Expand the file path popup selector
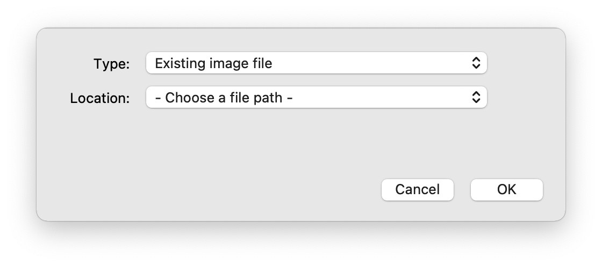602x266 pixels. [316, 98]
